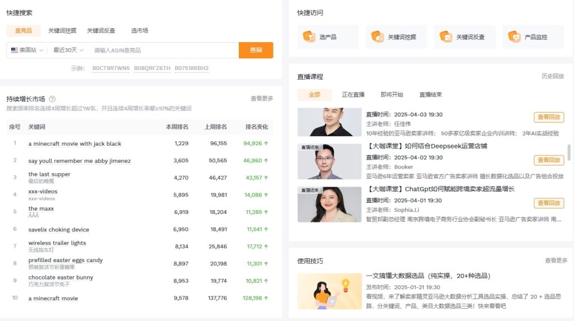This screenshot has height=321, width=574.
Task: Use example ASIN B07518RBH2
Action: pos(192,68)
